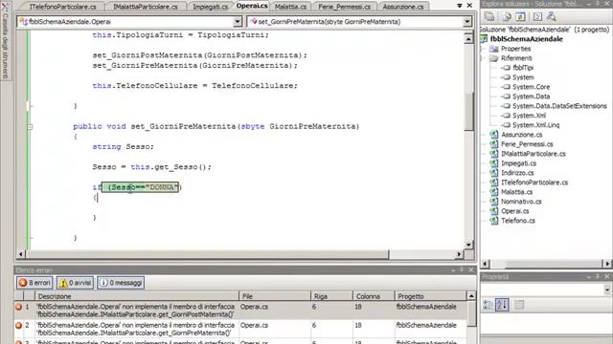The image size is (613, 344).
Task: Close the active Operai.cs document tab
Action: pos(470,6)
